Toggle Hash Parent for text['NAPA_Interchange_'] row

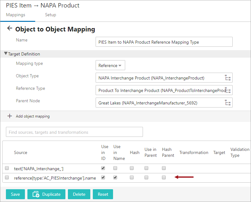click(164, 168)
